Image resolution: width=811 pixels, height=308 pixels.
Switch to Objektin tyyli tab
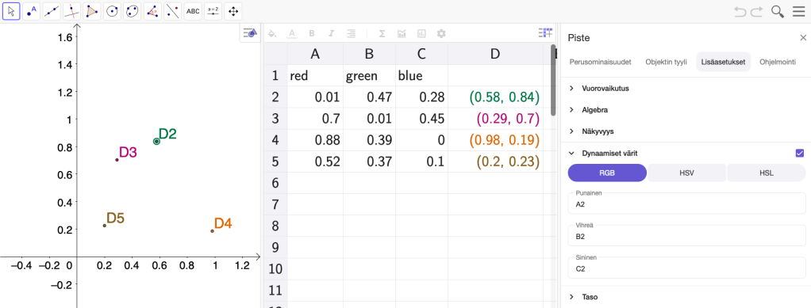click(667, 62)
